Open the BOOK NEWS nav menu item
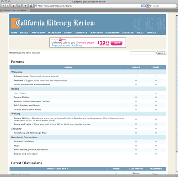 click(x=96, y=33)
